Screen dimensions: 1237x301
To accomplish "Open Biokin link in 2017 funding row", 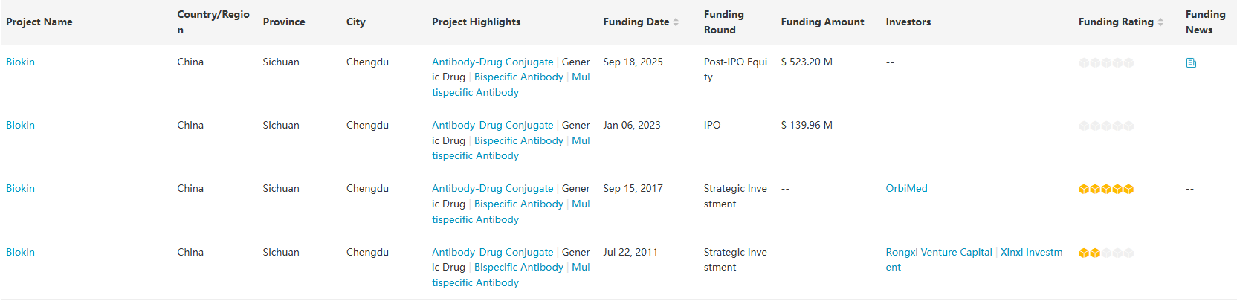I will (20, 188).
